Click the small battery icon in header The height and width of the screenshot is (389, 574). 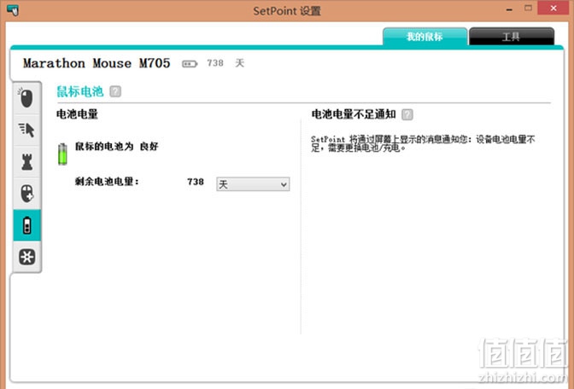coord(190,64)
